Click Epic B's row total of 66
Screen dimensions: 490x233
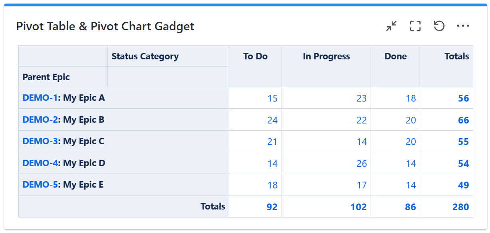coord(463,120)
